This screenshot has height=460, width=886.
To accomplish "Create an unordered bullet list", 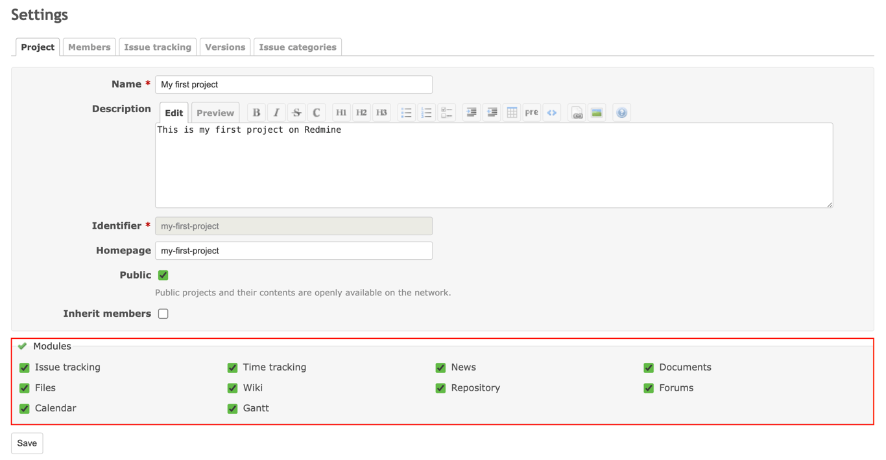I will pyautogui.click(x=407, y=112).
